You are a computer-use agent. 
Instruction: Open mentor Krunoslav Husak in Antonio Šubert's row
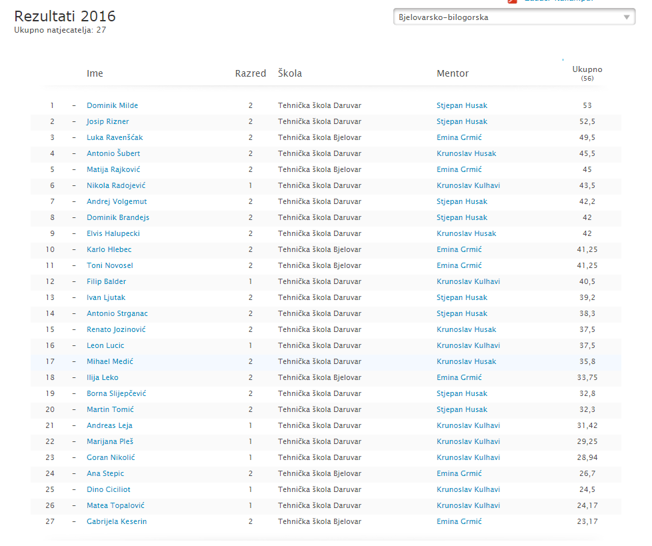pyautogui.click(x=466, y=153)
